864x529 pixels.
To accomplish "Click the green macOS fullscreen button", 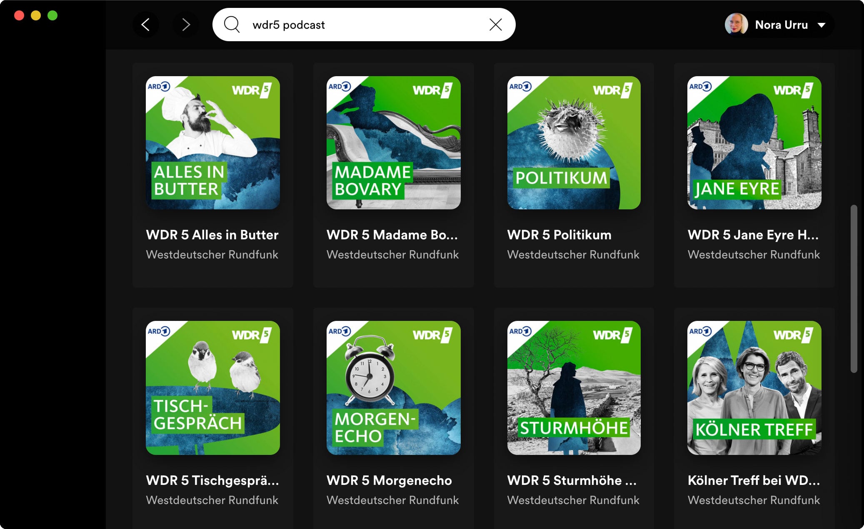I will tap(52, 16).
